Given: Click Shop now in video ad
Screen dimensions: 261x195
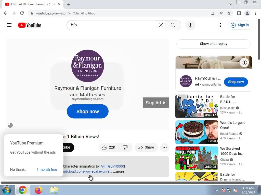Looking at the screenshot, I should [88, 111].
